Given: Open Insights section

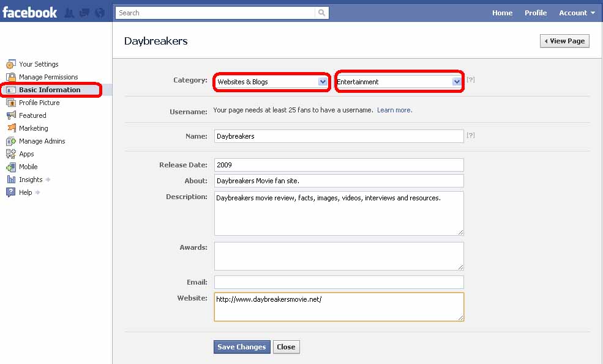Looking at the screenshot, I should [x=31, y=180].
